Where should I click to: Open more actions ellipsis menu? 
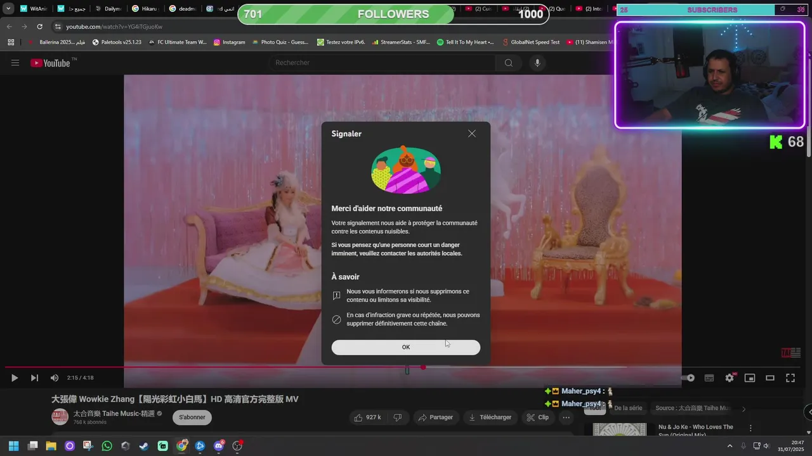coord(566,417)
